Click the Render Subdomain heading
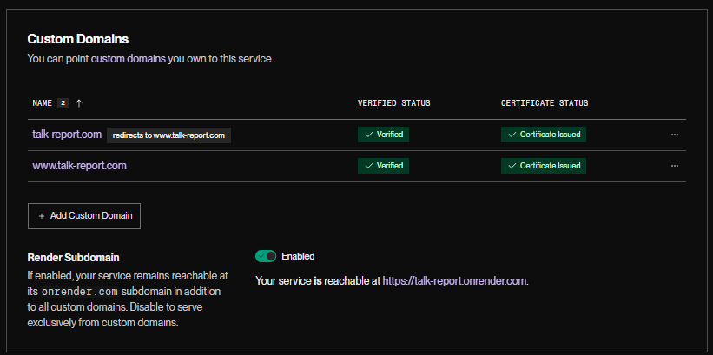The height and width of the screenshot is (355, 713). (73, 258)
